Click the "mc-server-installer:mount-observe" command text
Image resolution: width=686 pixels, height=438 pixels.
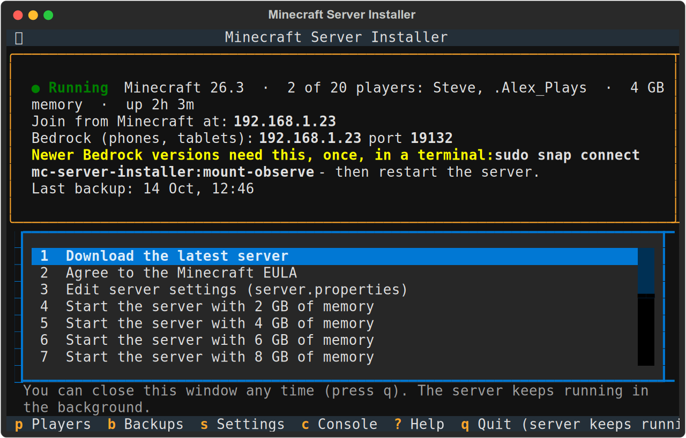[173, 172]
